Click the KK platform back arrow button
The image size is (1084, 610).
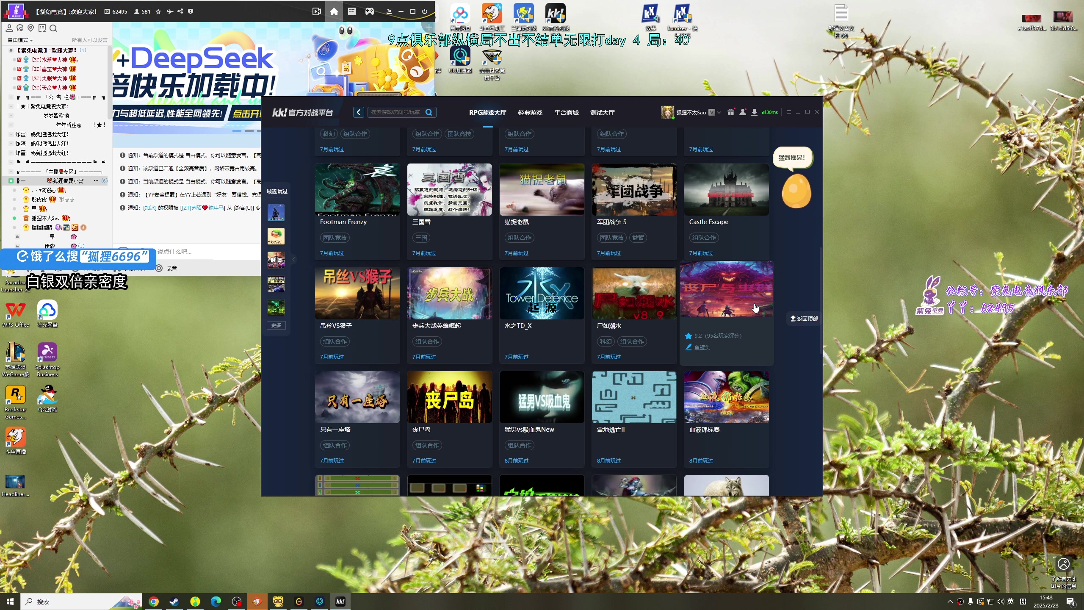(358, 112)
